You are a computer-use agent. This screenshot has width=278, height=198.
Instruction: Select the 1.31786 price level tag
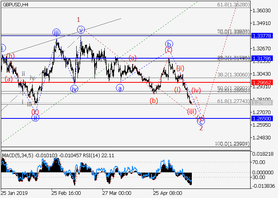(x=262, y=59)
